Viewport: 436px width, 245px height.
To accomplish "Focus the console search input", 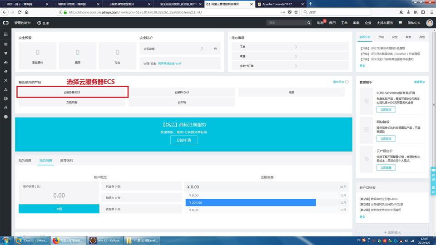I will [286, 23].
